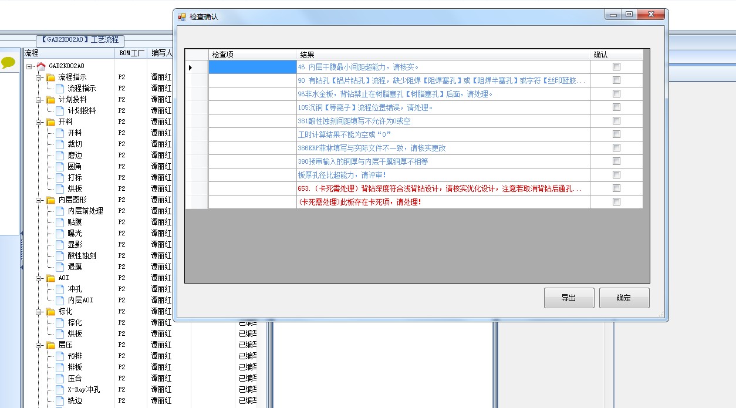Collapse the 开料 folder node
This screenshot has width=736, height=408.
coord(39,122)
